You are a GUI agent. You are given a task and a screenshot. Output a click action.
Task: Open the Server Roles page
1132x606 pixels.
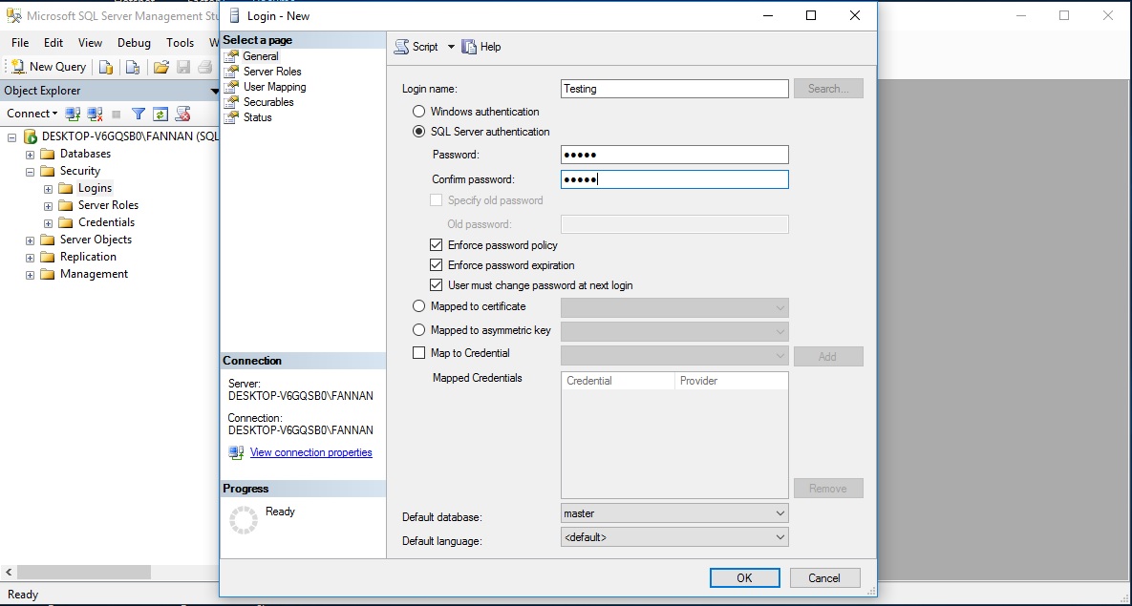pos(271,72)
